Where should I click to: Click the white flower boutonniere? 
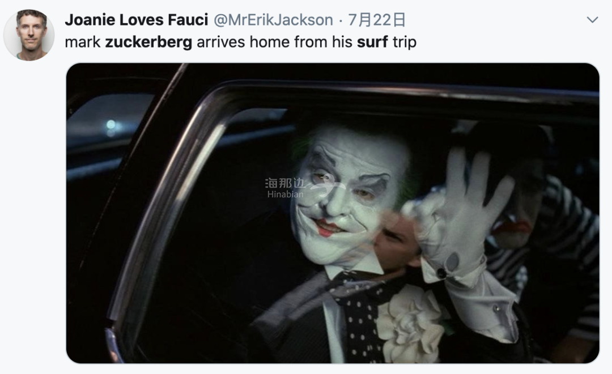click(x=411, y=323)
